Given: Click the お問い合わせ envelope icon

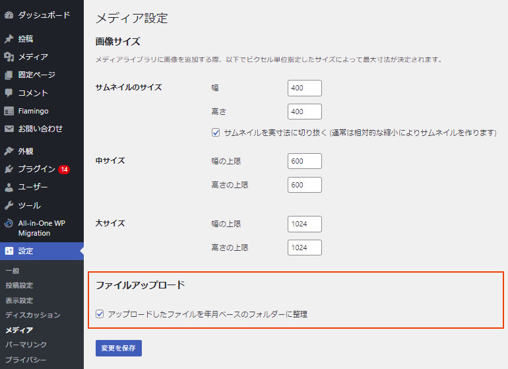Looking at the screenshot, I should coord(9,129).
